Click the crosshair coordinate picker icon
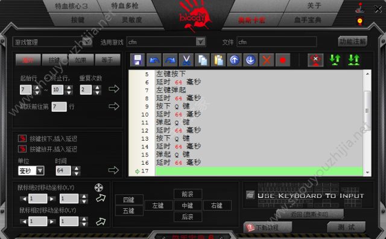 click(x=99, y=188)
